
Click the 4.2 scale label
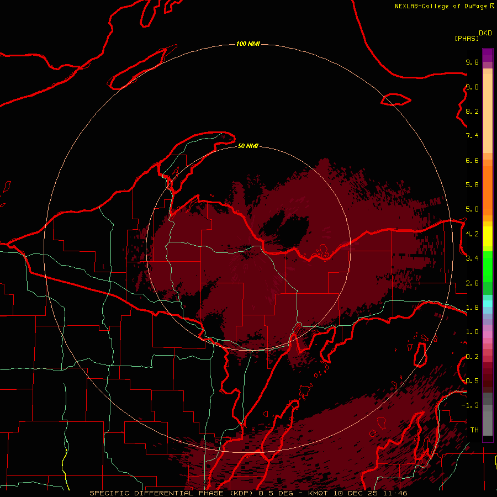point(472,234)
